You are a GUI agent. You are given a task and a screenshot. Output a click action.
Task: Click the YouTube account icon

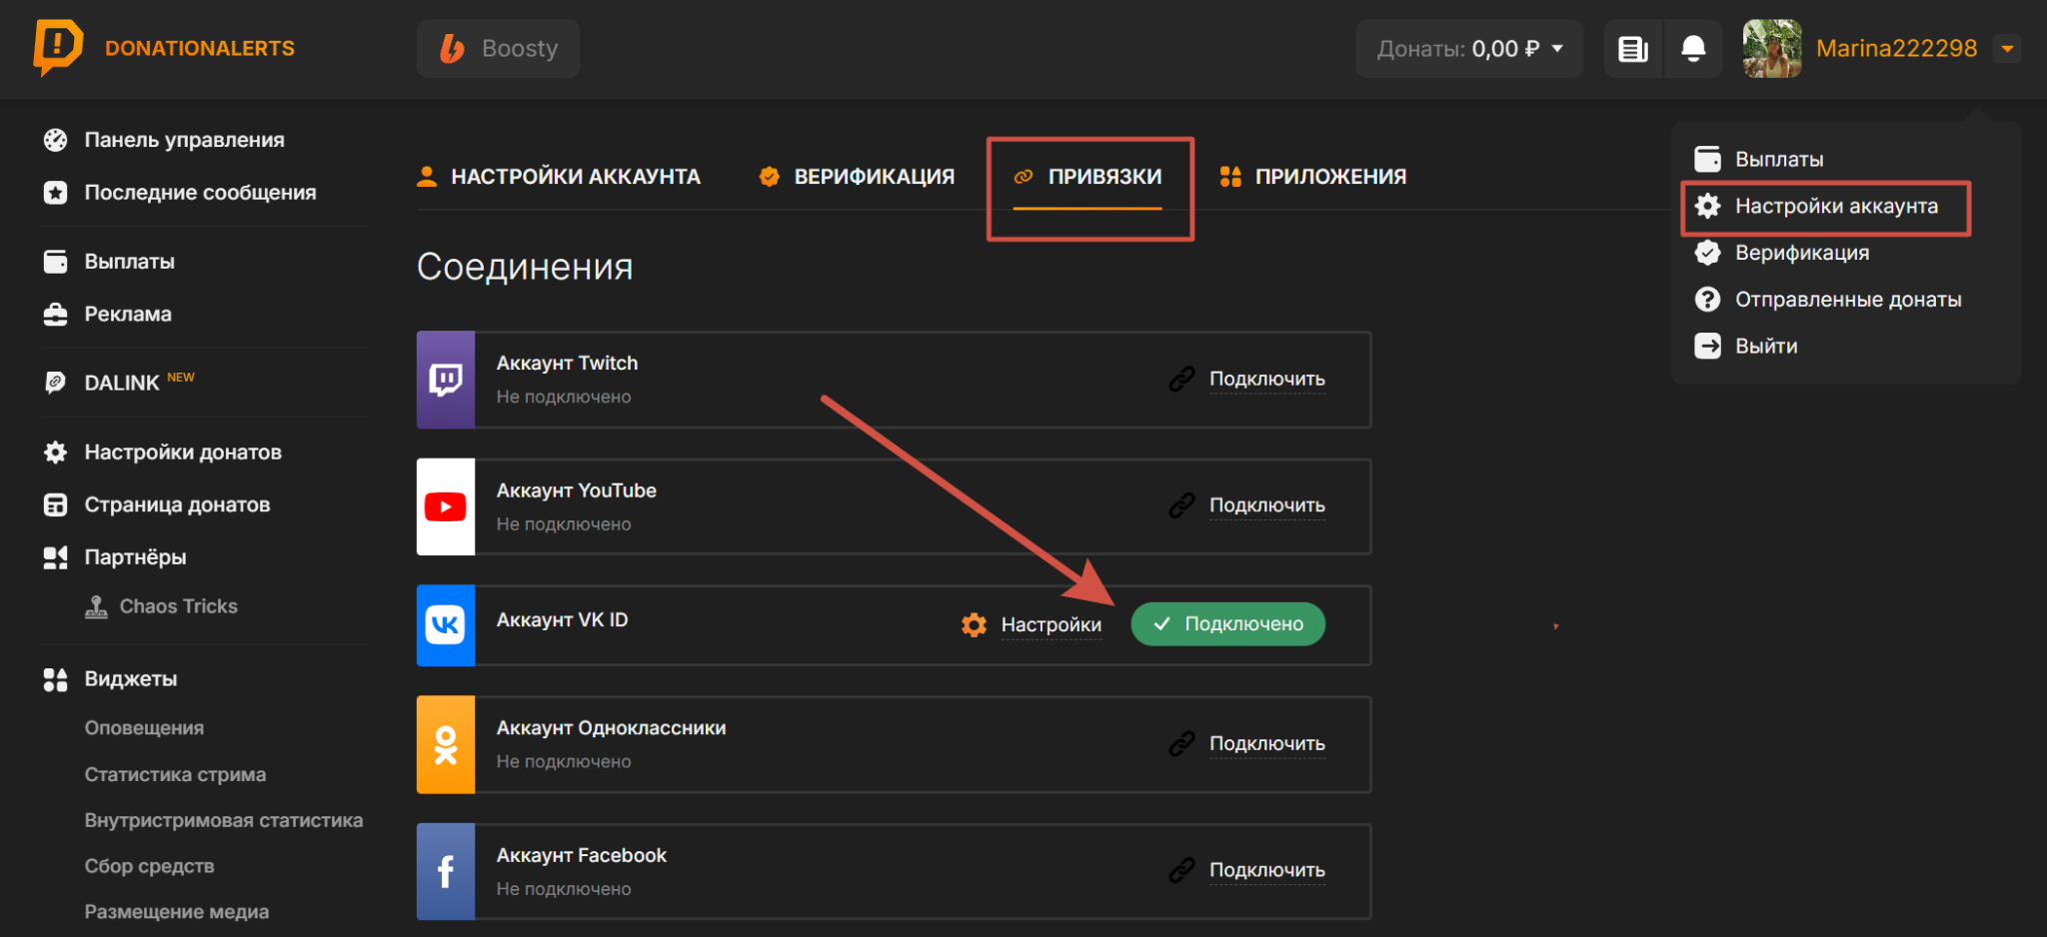pyautogui.click(x=446, y=506)
